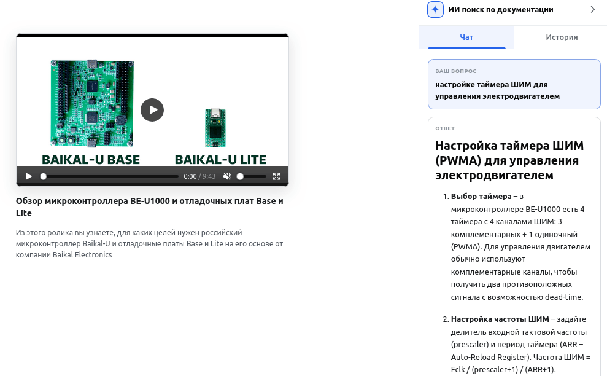
Task: Enter fullscreen mode for the video
Action: [276, 176]
